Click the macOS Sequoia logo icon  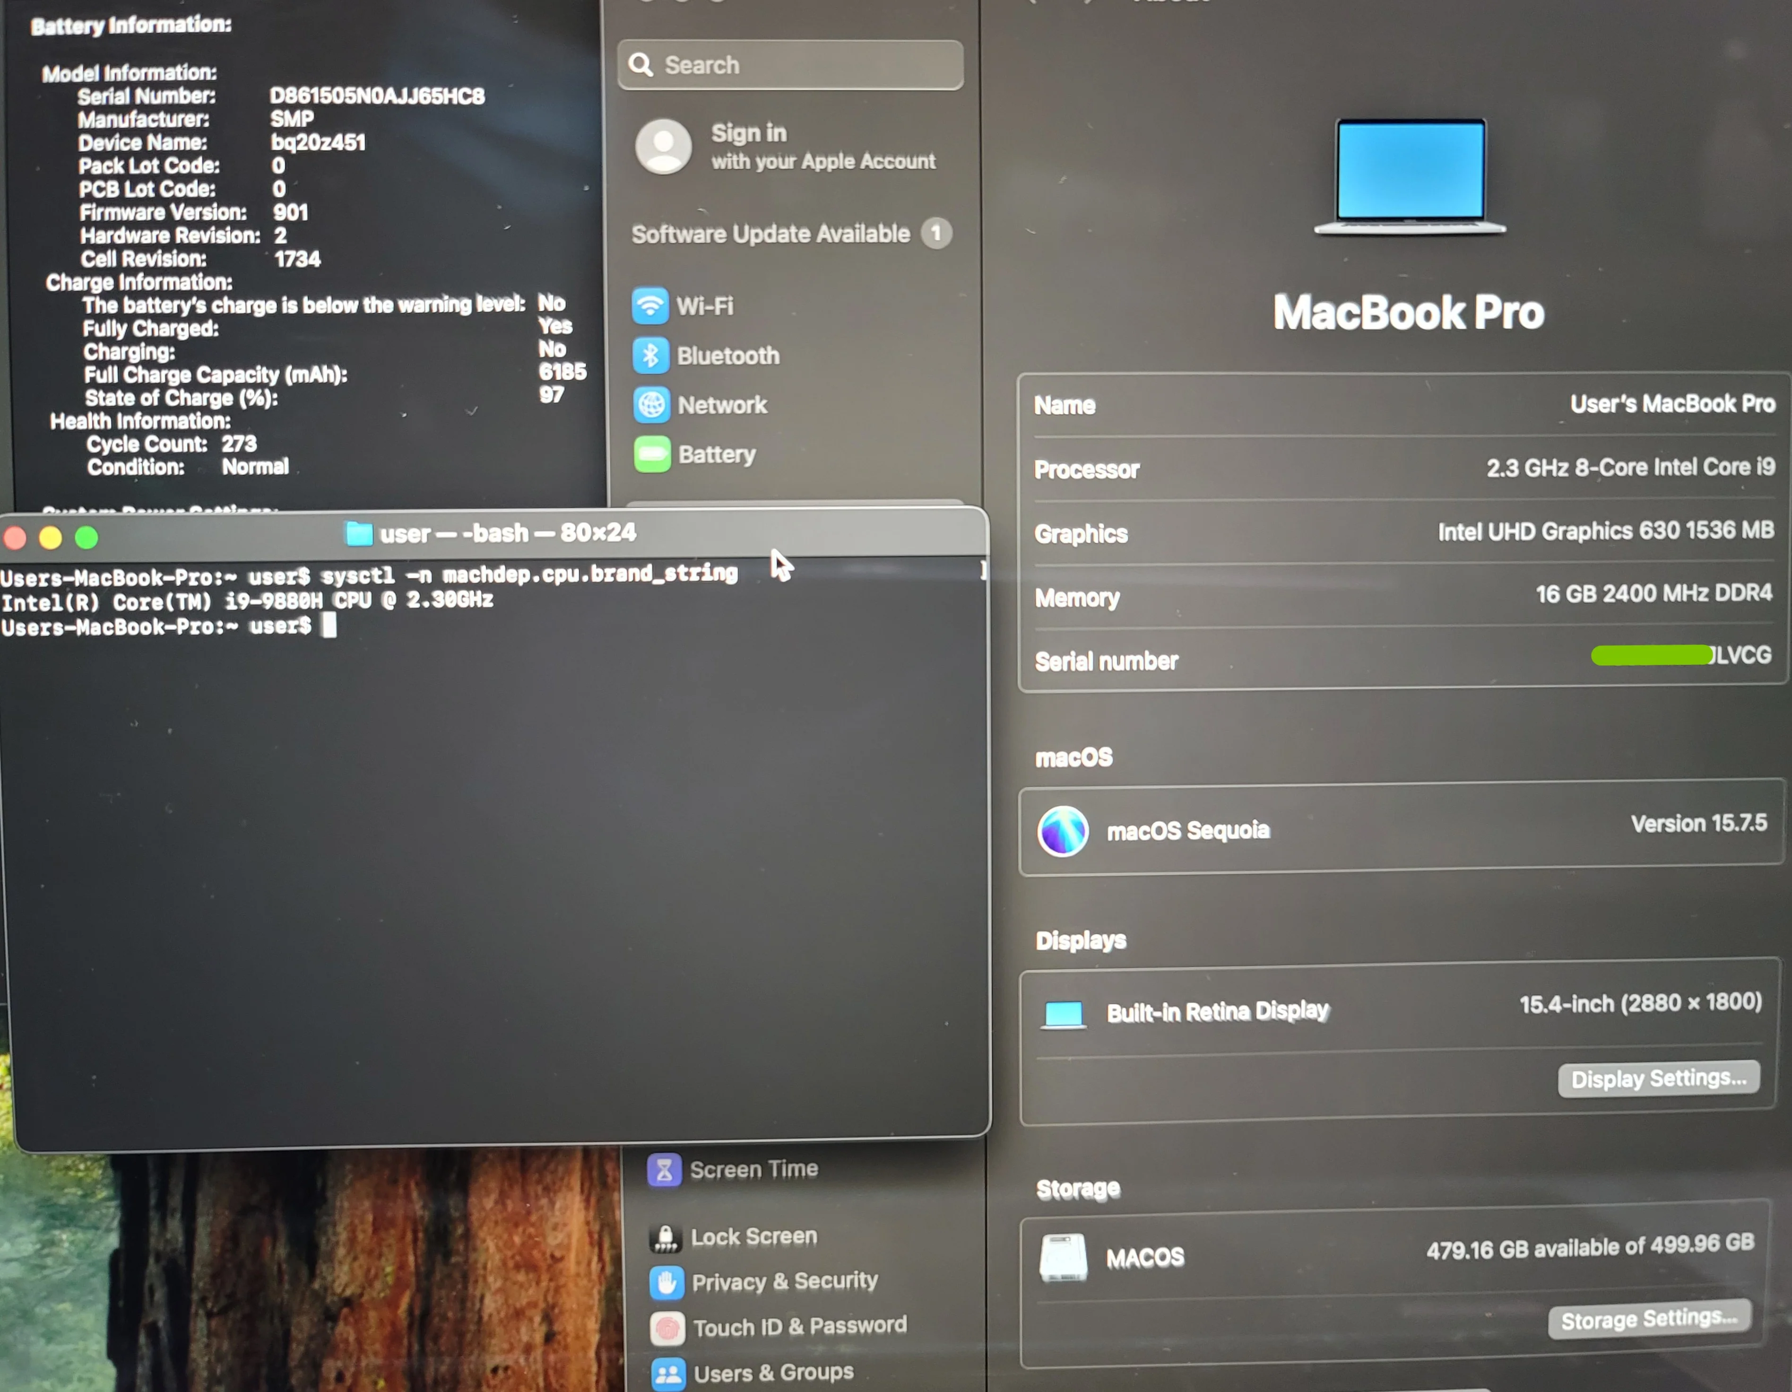tap(1063, 831)
